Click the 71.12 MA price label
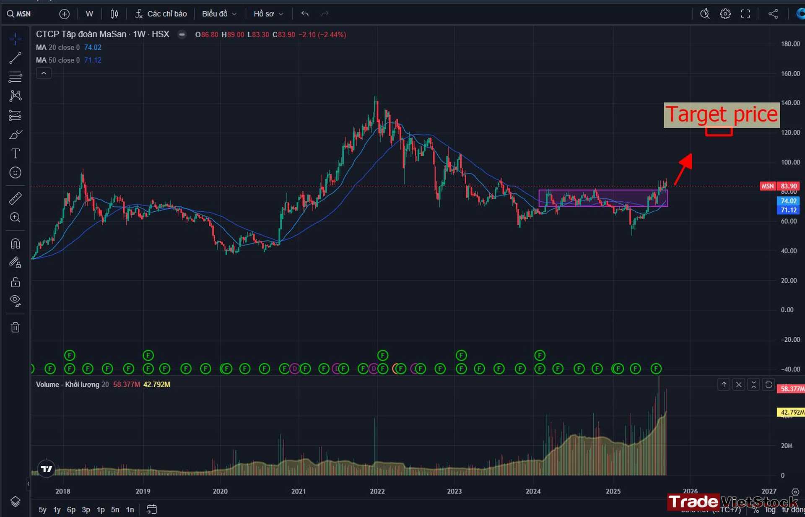 pos(788,210)
